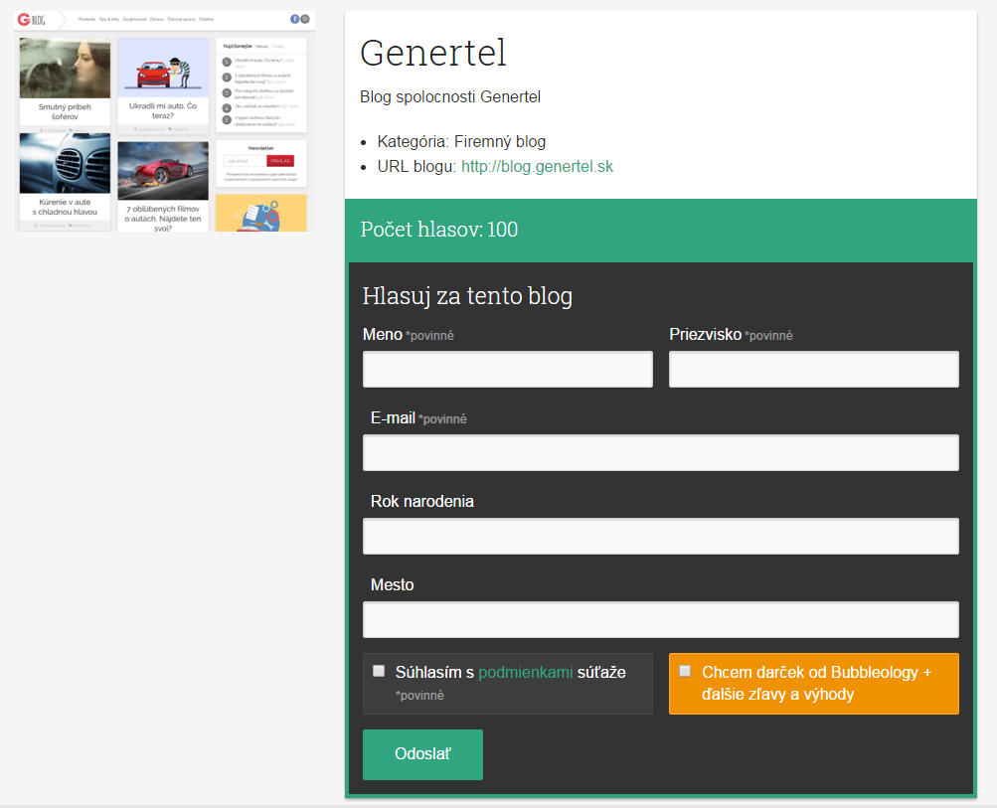Click the Kategória: Firemný blog text

pos(461,142)
